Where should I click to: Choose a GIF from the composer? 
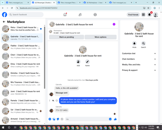tap(62, 119)
